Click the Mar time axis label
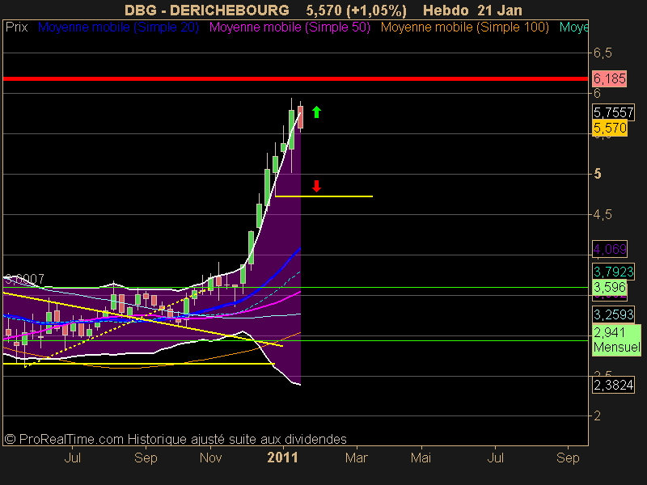This screenshot has width=647, height=485. click(x=357, y=458)
